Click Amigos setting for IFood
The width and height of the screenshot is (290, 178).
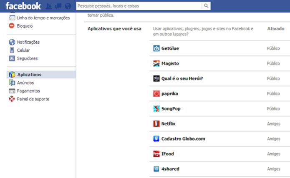coord(274,154)
